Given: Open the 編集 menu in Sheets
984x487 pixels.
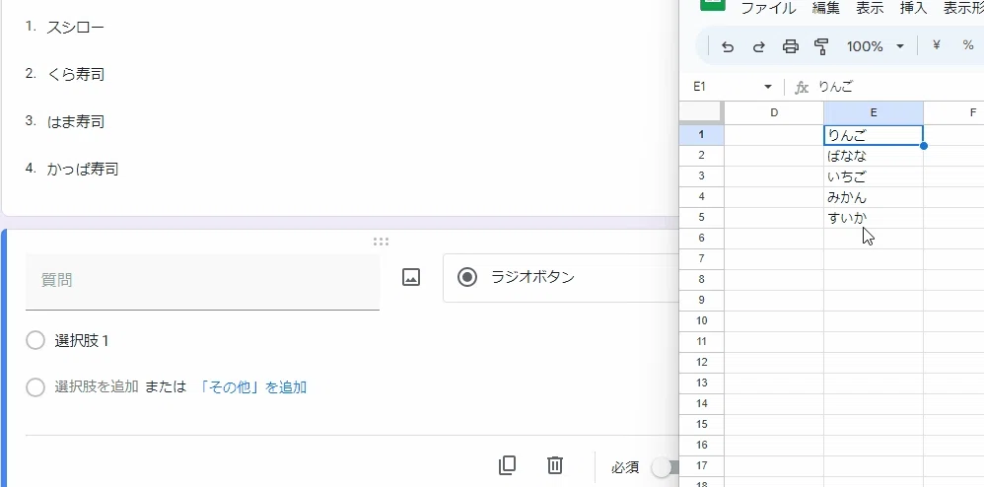Looking at the screenshot, I should (x=826, y=8).
